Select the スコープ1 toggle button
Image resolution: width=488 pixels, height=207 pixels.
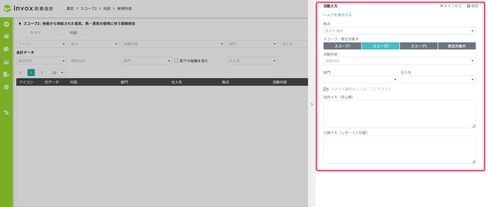[x=342, y=46]
